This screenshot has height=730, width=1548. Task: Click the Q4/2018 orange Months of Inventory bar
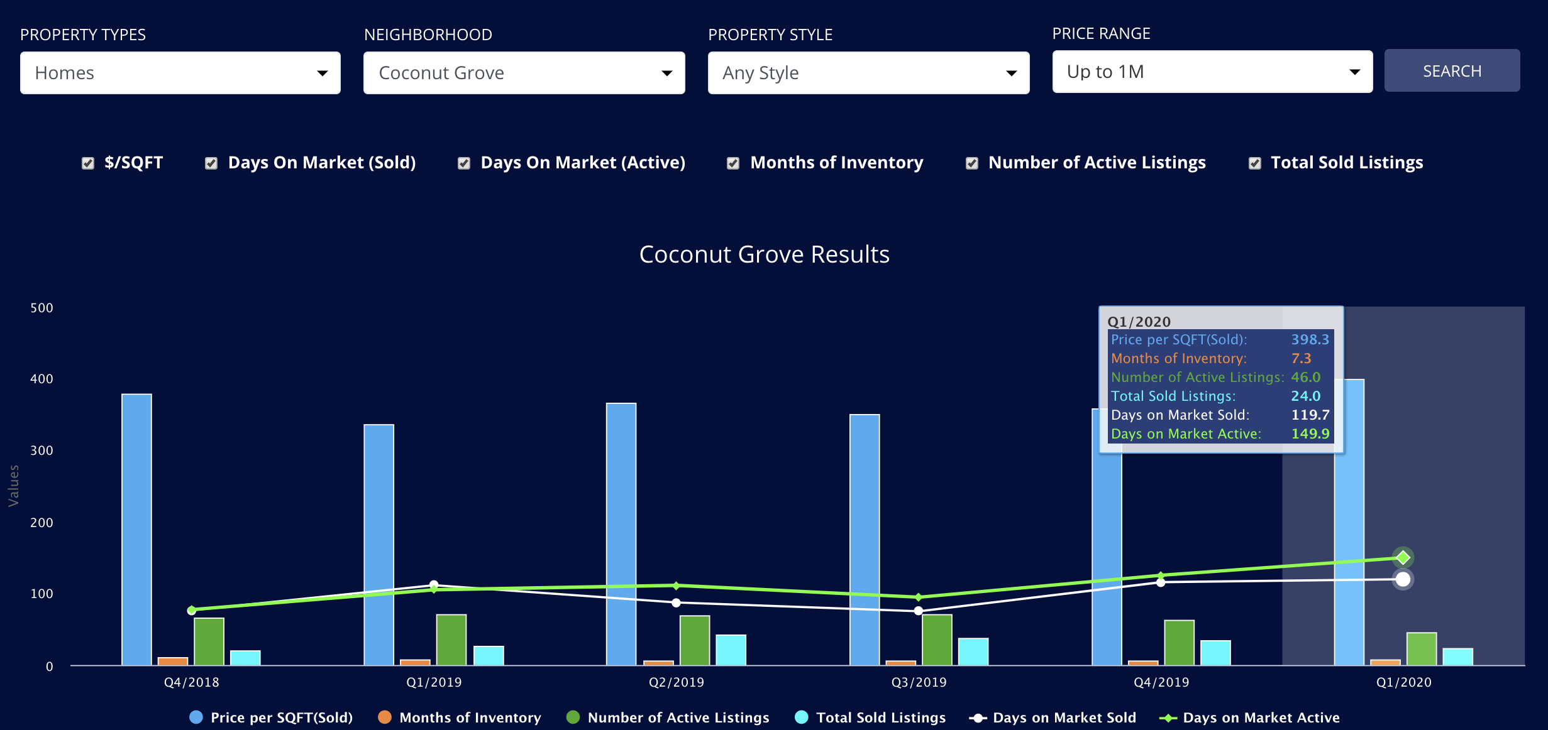173,662
